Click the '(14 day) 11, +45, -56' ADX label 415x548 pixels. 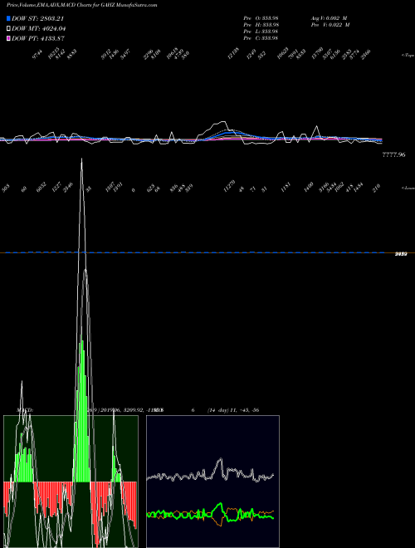232,410
